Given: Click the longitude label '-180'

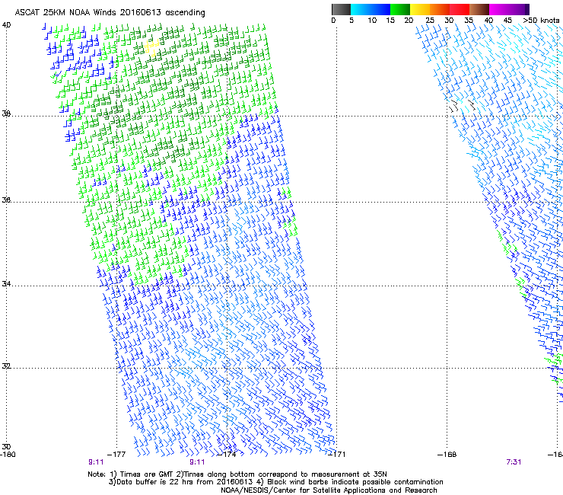Looking at the screenshot, I should point(8,455).
